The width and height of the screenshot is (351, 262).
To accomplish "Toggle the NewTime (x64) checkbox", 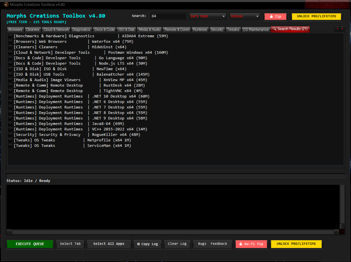I will 10,69.
